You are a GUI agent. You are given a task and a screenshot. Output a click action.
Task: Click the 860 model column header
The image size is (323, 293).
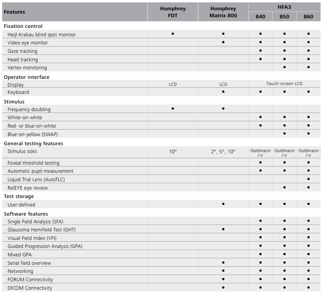(308, 17)
